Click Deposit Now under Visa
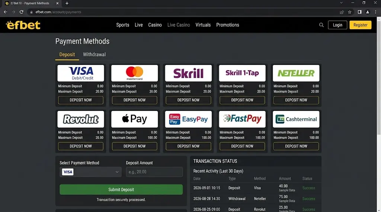 click(81, 100)
